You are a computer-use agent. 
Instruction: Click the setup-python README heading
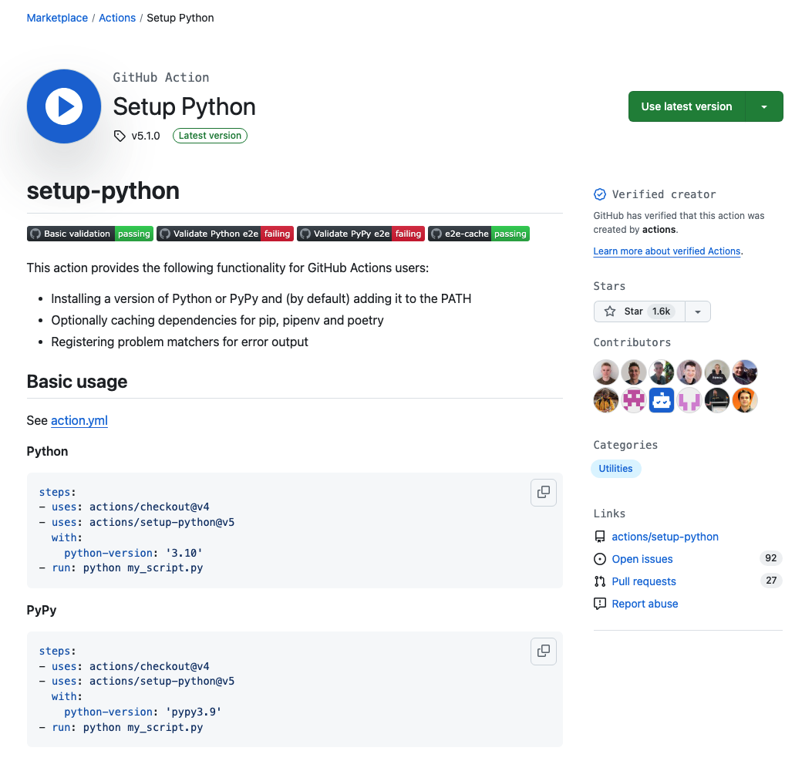103,191
